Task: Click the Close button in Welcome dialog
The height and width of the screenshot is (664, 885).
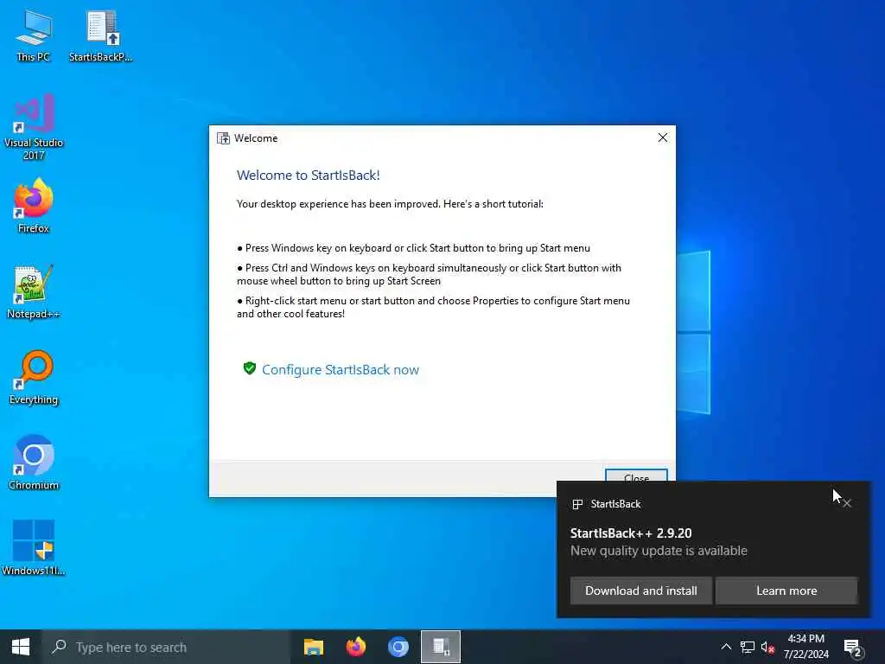Action: click(636, 476)
